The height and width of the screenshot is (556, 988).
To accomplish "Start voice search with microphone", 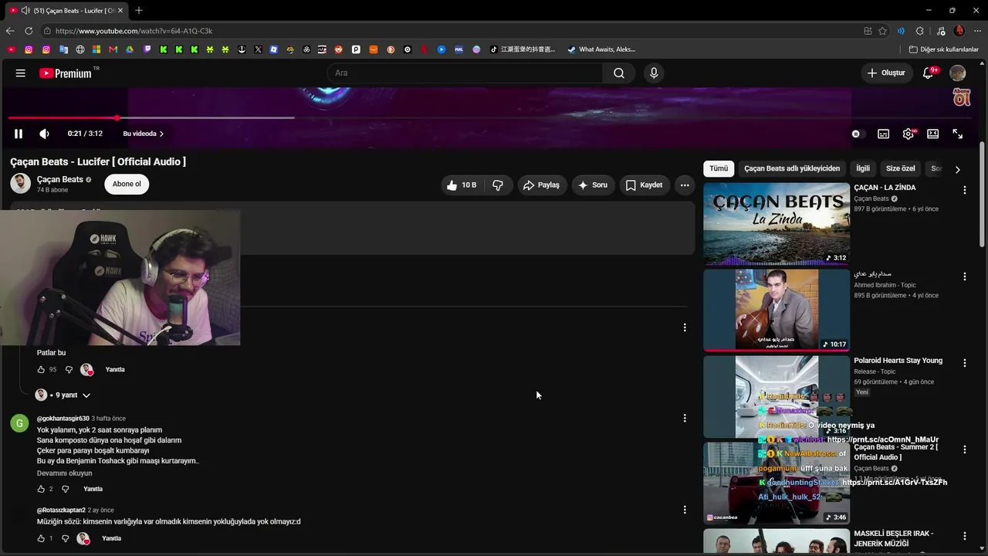I will [x=654, y=73].
